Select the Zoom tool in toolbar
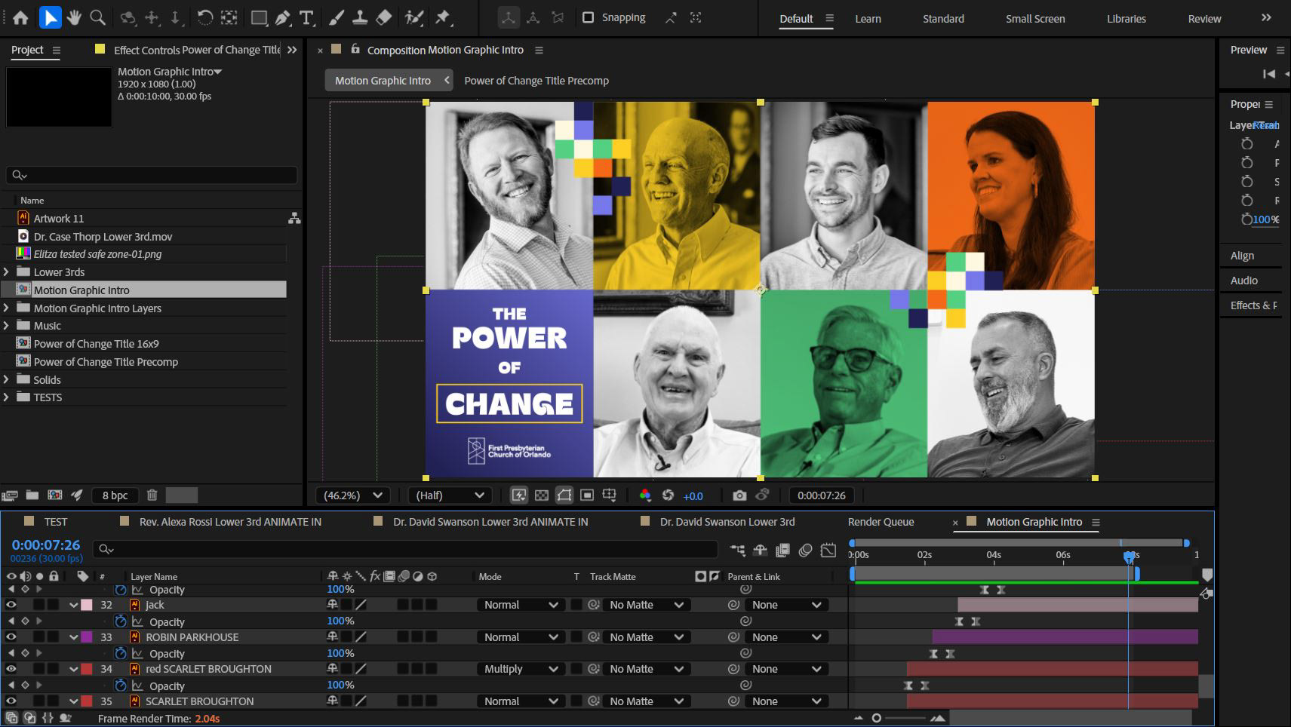The image size is (1291, 727). (x=97, y=17)
